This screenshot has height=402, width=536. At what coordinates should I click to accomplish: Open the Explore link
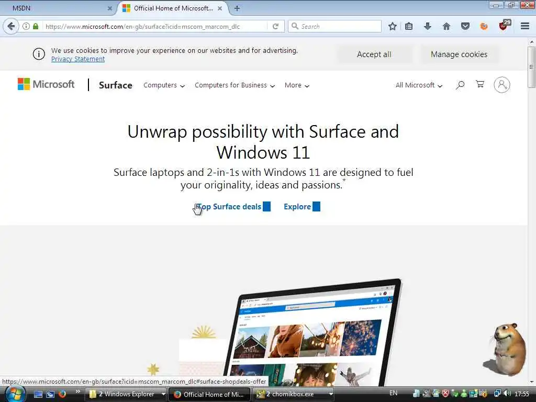(x=302, y=207)
